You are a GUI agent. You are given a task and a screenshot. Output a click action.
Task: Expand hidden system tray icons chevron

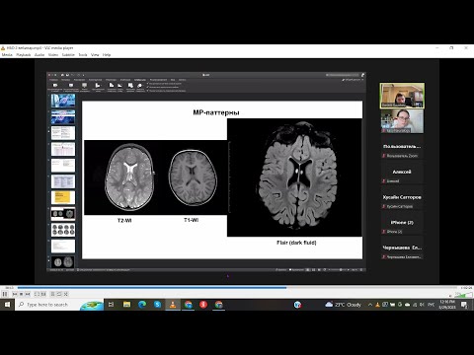370,305
